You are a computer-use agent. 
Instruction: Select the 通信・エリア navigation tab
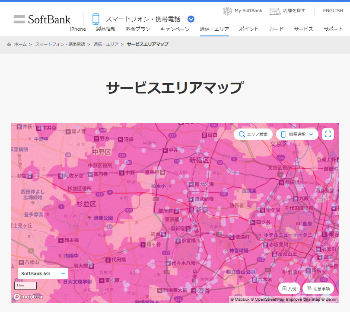[x=214, y=29]
